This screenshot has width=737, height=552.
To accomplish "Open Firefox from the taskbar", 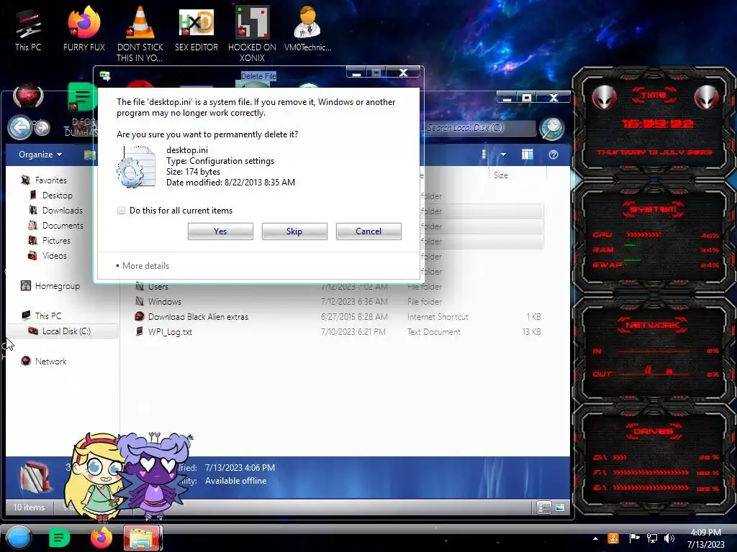I will pos(101,538).
